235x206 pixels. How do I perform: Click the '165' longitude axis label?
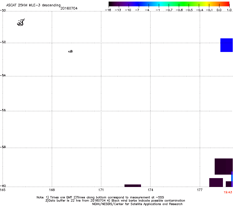coord(3,190)
